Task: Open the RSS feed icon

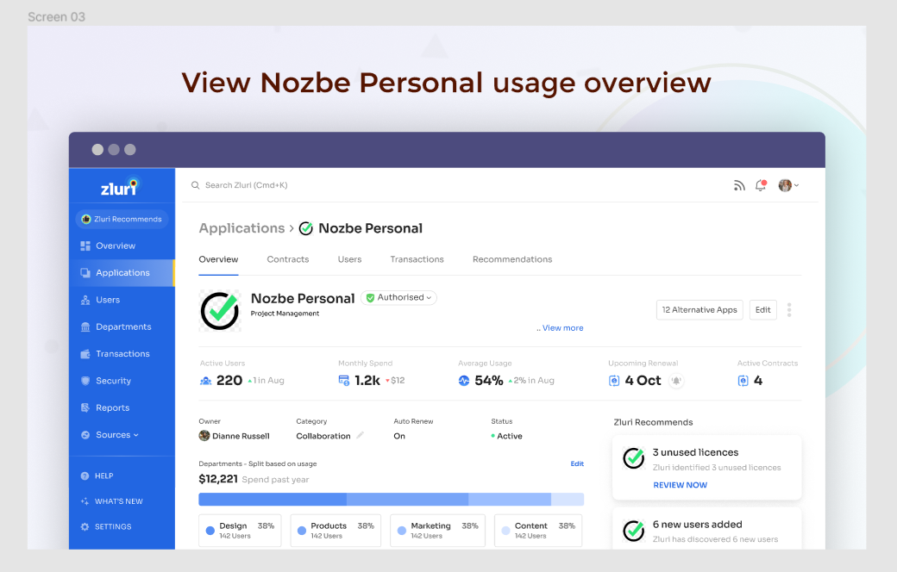Action: pyautogui.click(x=739, y=185)
